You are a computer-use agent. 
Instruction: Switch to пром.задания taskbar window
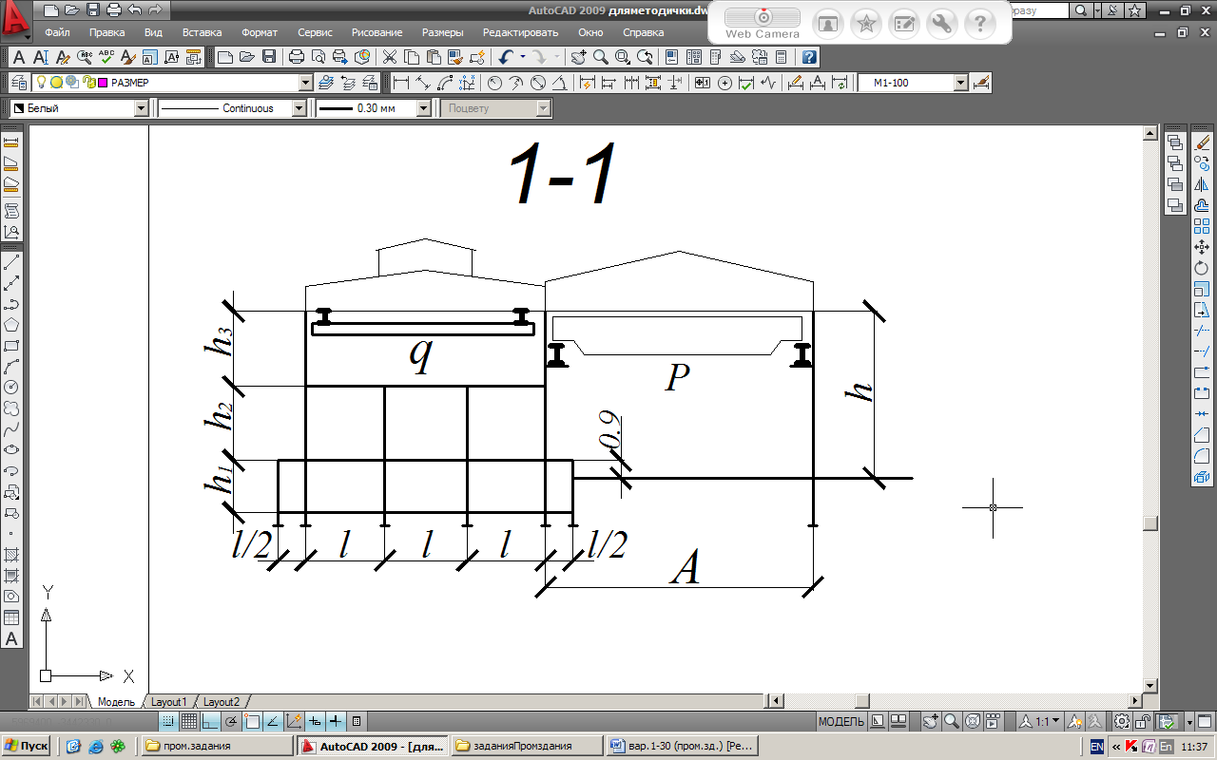[x=217, y=746]
